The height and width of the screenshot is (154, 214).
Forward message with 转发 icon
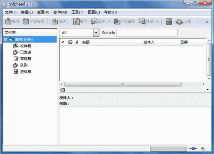pyautogui.click(x=142, y=21)
